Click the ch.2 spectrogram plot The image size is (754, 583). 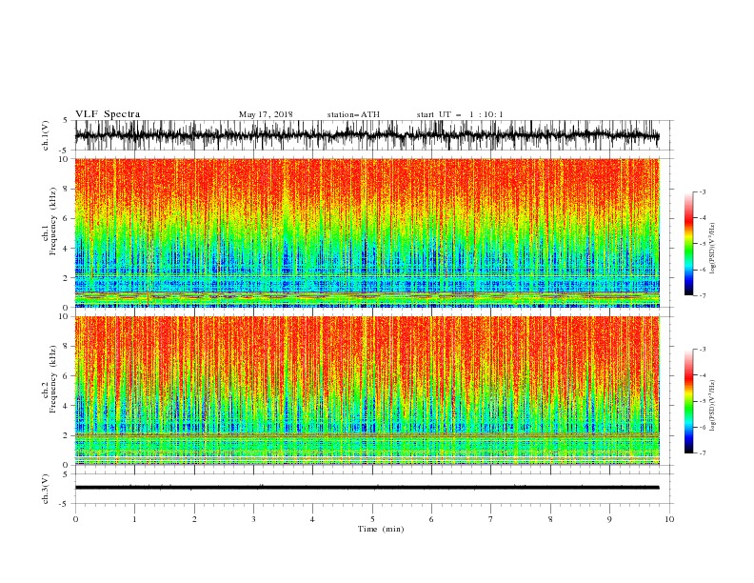tap(367, 391)
